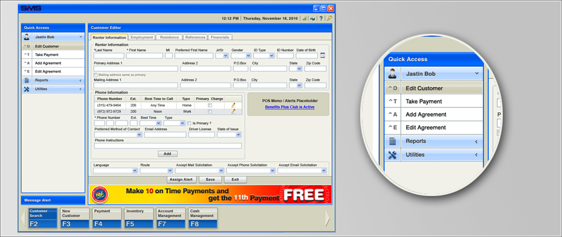Click the user avatar icon in main window

click(x=27, y=37)
